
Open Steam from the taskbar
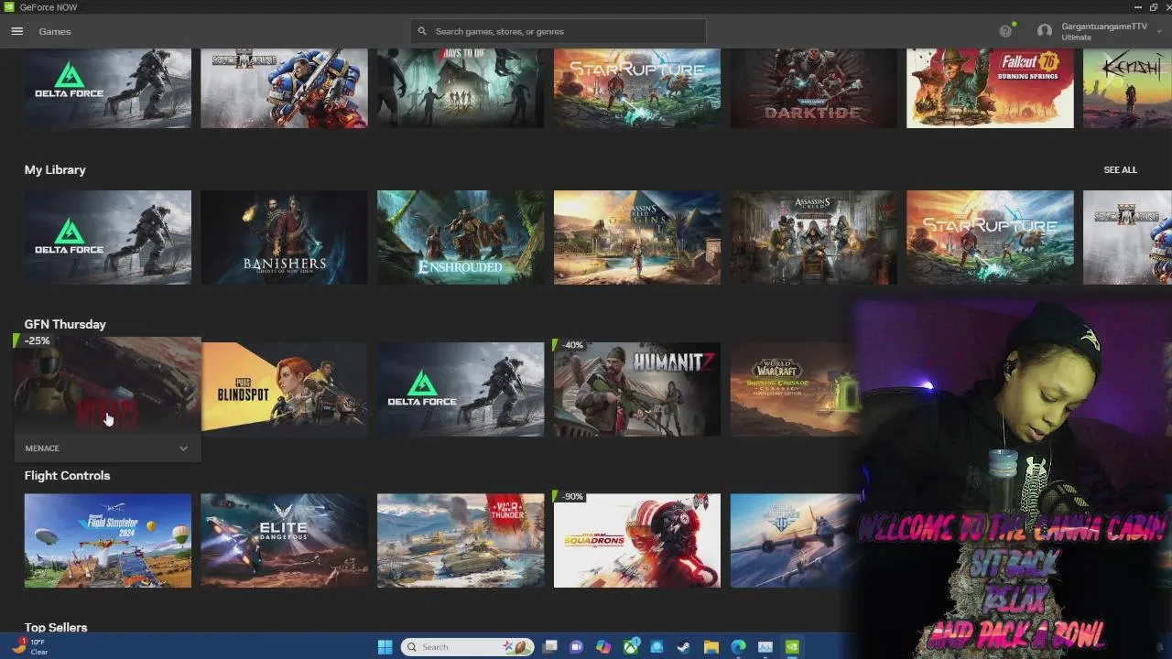(x=684, y=647)
